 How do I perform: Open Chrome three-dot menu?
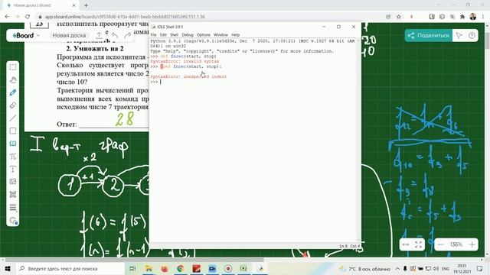tap(483, 17)
